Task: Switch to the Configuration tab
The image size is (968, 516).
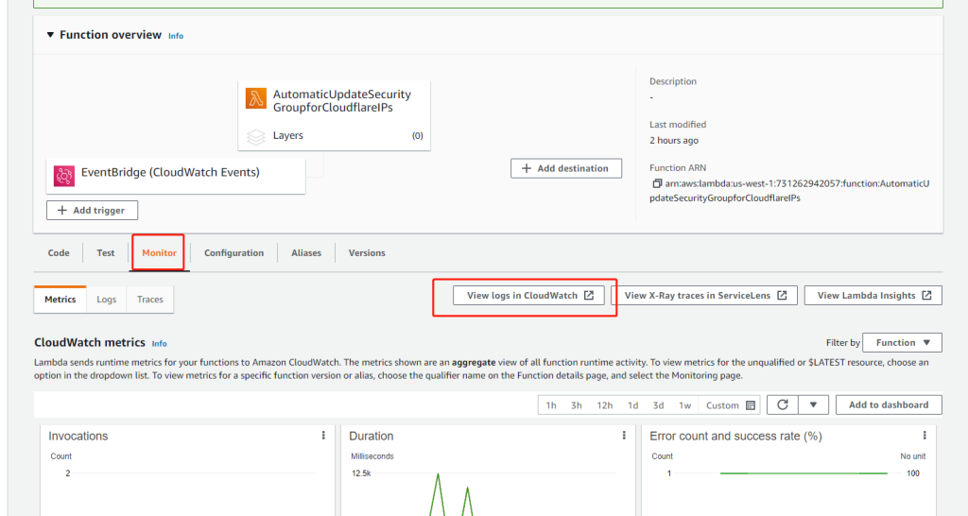Action: (x=233, y=253)
